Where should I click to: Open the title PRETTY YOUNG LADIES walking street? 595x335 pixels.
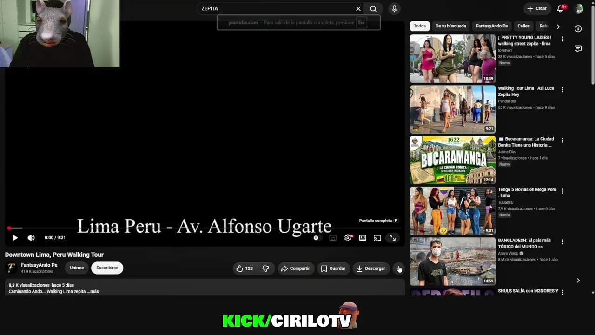pyautogui.click(x=524, y=40)
